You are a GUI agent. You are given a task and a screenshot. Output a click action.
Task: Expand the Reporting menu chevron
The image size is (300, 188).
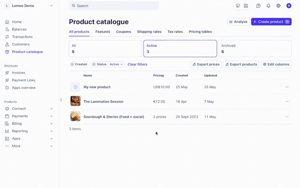click(x=51, y=131)
